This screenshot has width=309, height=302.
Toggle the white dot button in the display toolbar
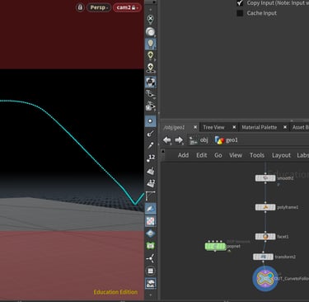click(151, 121)
